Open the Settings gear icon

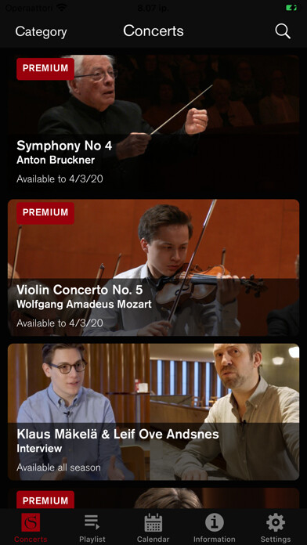tap(276, 522)
